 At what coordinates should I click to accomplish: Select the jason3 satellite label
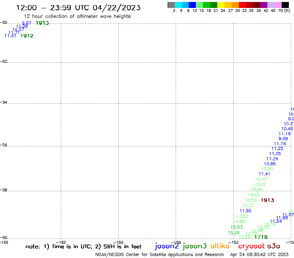click(195, 246)
